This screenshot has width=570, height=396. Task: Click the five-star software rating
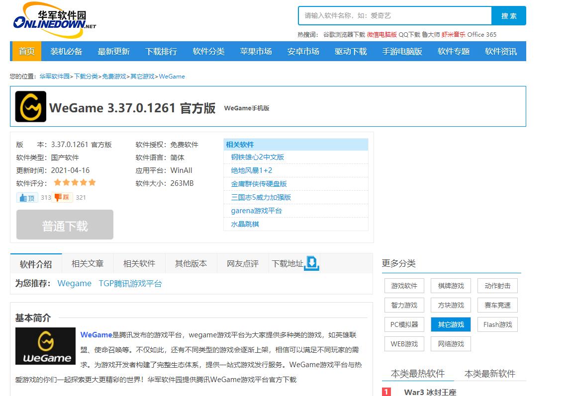pyautogui.click(x=75, y=182)
